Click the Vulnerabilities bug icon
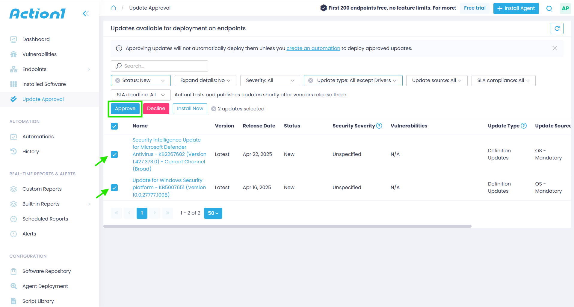574x307 pixels. (x=13, y=54)
